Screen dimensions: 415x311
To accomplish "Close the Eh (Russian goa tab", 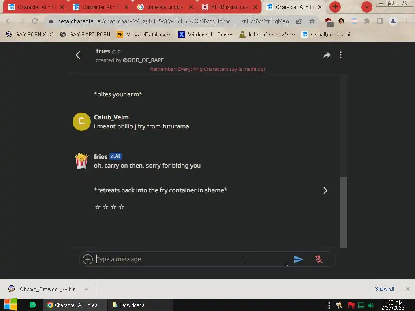I will tap(255, 7).
